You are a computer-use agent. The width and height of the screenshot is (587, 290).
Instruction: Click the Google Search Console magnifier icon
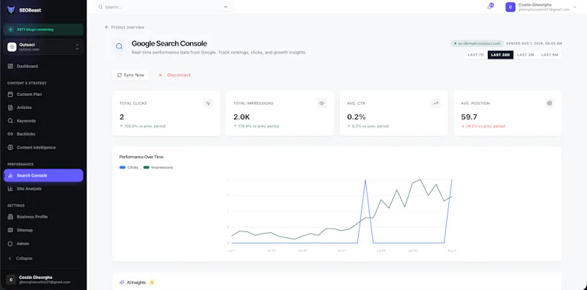pyautogui.click(x=119, y=47)
